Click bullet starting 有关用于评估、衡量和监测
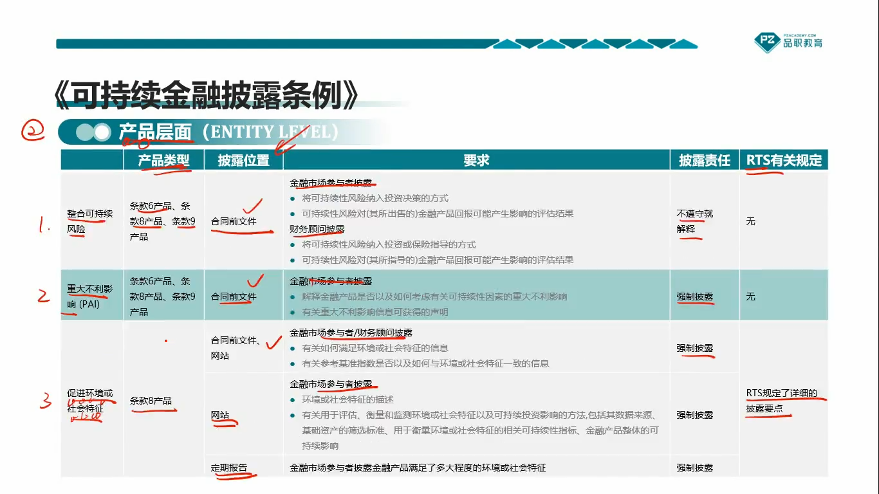This screenshot has width=879, height=494. [481, 430]
